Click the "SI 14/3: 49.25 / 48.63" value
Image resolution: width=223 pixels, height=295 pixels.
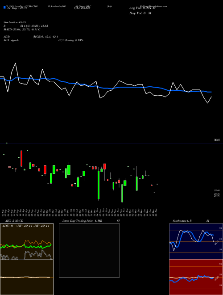[x=34, y=26]
